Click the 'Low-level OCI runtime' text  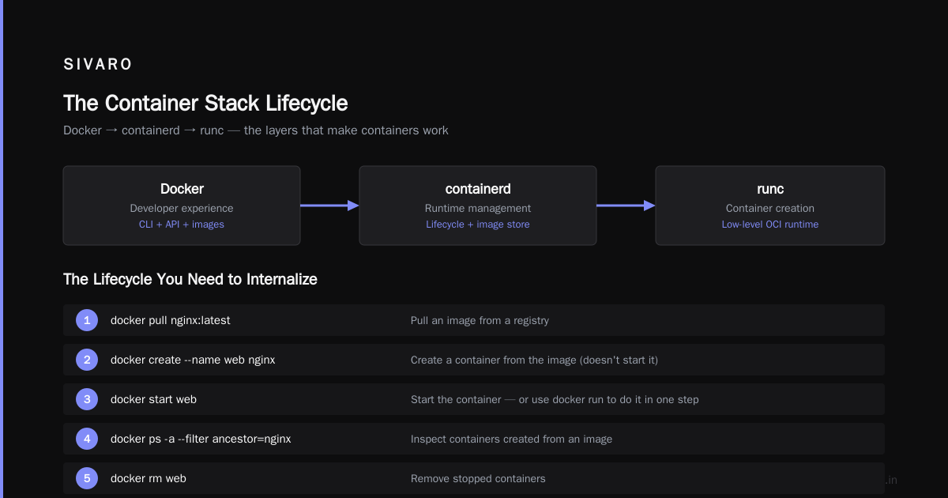coord(770,224)
